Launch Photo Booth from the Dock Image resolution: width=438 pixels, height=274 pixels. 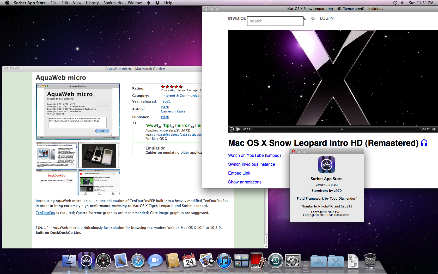[x=258, y=261]
